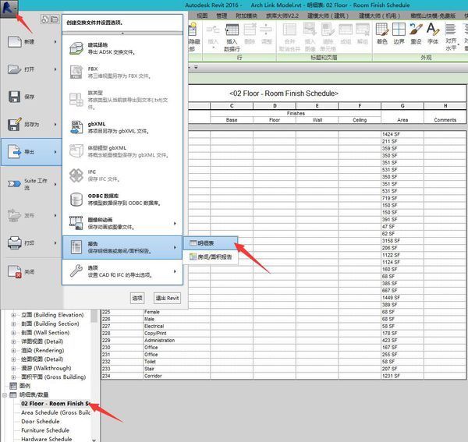Open the 管理 ribbon tab
Viewport: 468px width, 442px height.
(x=222, y=14)
